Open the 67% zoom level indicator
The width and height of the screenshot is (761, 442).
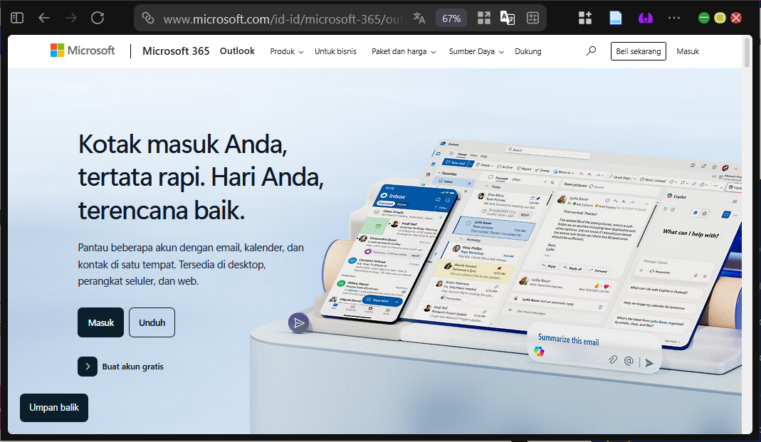451,19
